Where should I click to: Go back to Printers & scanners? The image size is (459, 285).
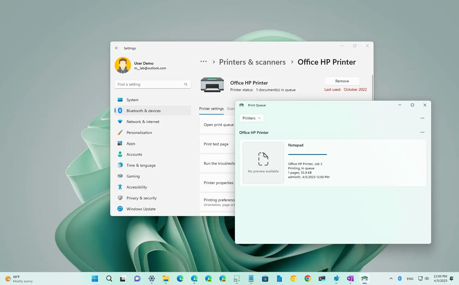(252, 62)
